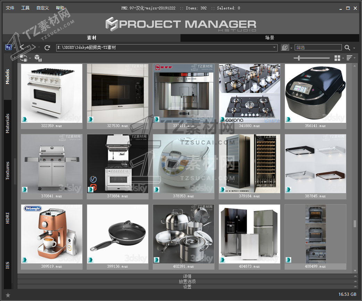Click the Photoshop icon in toolbar
Screen dimensions: 362x301
pyautogui.click(x=8, y=47)
